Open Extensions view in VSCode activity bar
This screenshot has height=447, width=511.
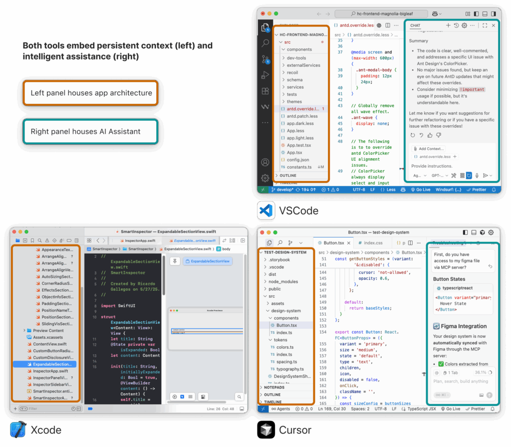(x=265, y=91)
